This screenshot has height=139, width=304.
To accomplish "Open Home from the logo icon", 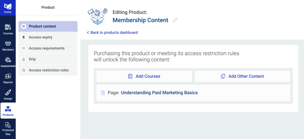I will 8,6.
